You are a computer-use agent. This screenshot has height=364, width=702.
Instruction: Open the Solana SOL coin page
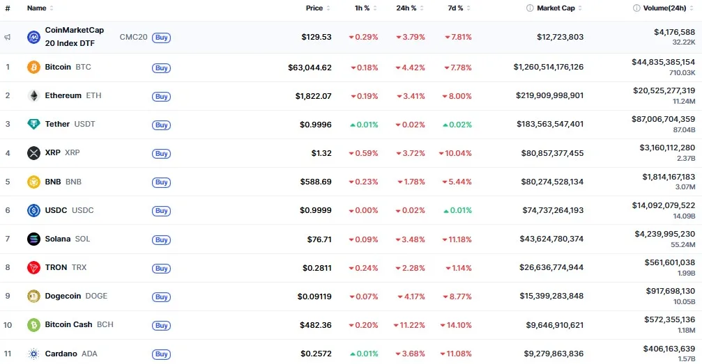coord(67,239)
